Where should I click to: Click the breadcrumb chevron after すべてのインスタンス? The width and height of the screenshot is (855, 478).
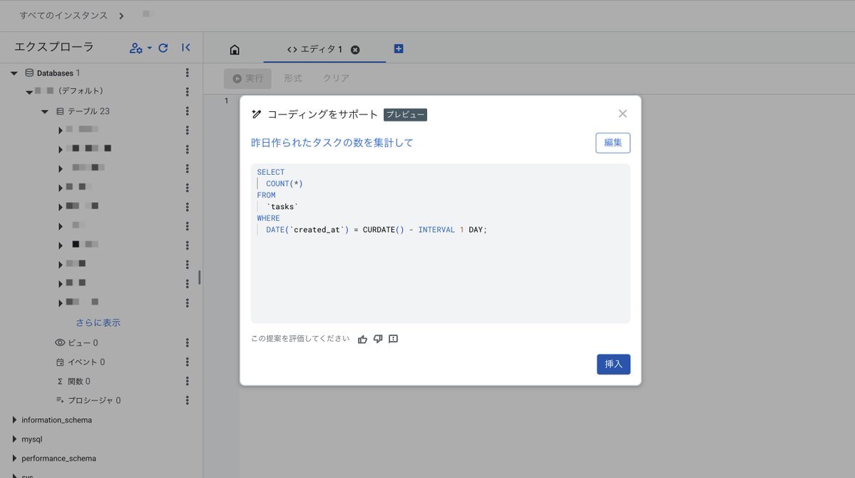[121, 16]
